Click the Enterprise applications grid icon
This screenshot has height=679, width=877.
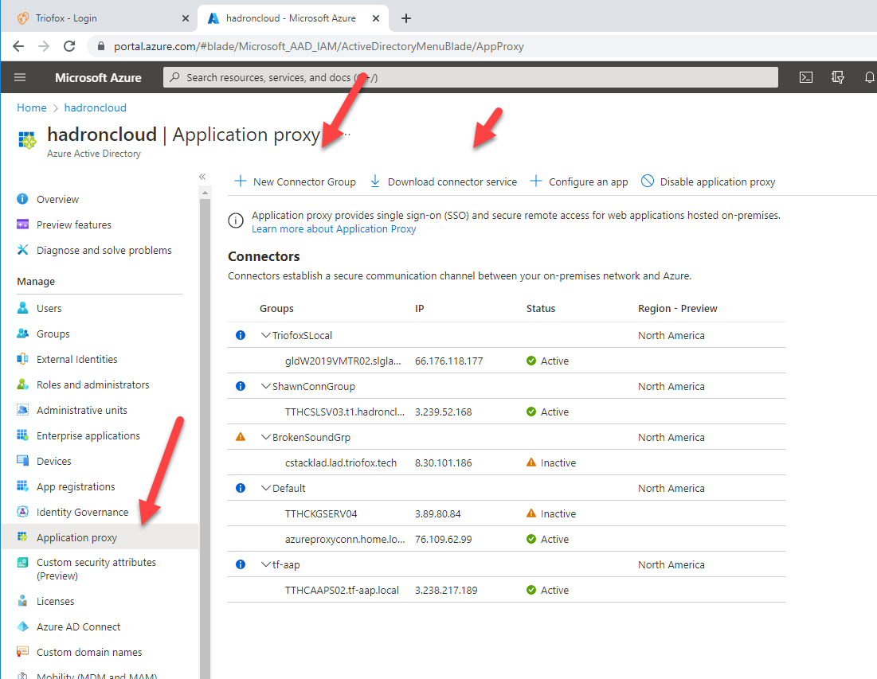pos(22,435)
